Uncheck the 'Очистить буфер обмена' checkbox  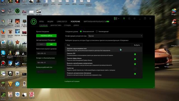[135, 59]
